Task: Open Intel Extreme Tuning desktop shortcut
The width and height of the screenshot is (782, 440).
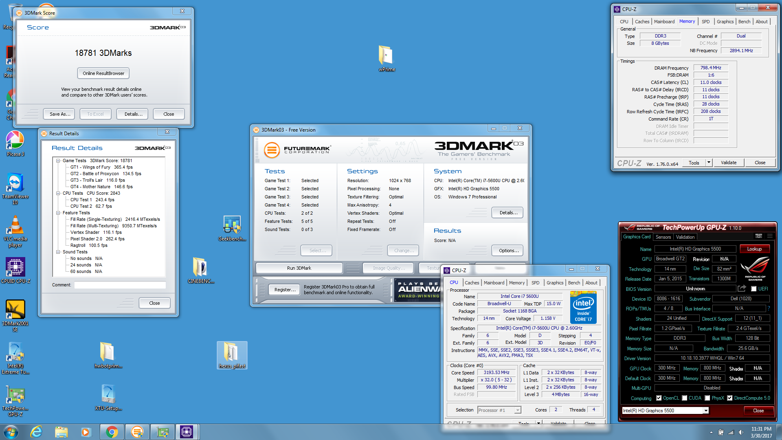Action: click(15, 358)
